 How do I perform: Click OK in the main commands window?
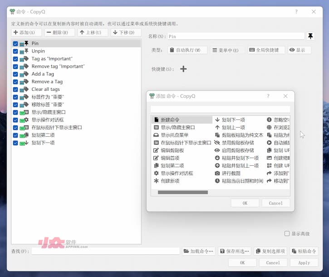coord(242,262)
